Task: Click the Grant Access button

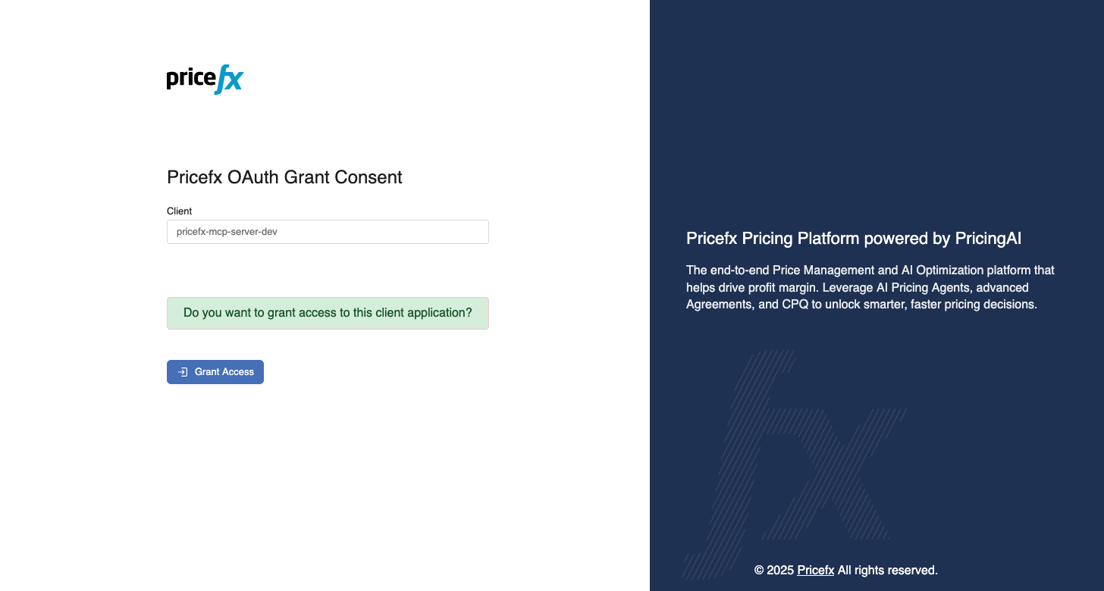Action: click(x=215, y=372)
